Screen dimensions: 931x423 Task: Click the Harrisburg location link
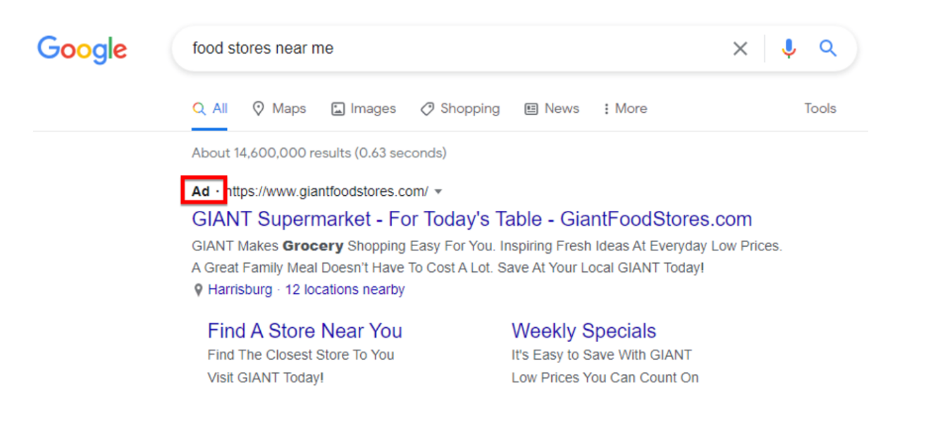click(240, 289)
